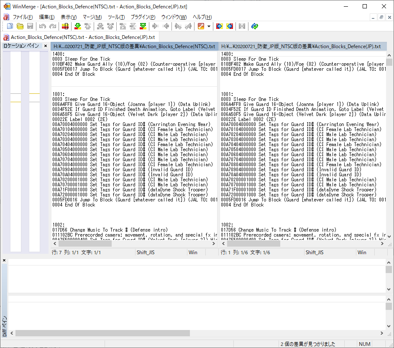Close the Diff pane with its X
The width and height of the screenshot is (394, 348).
pos(4,260)
